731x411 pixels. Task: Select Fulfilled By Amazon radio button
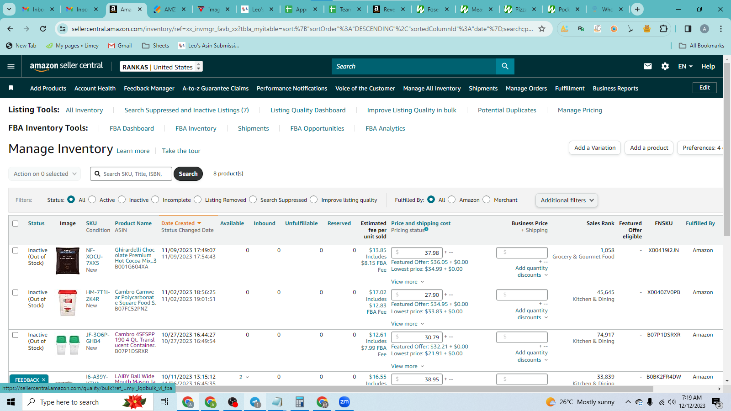pyautogui.click(x=452, y=200)
